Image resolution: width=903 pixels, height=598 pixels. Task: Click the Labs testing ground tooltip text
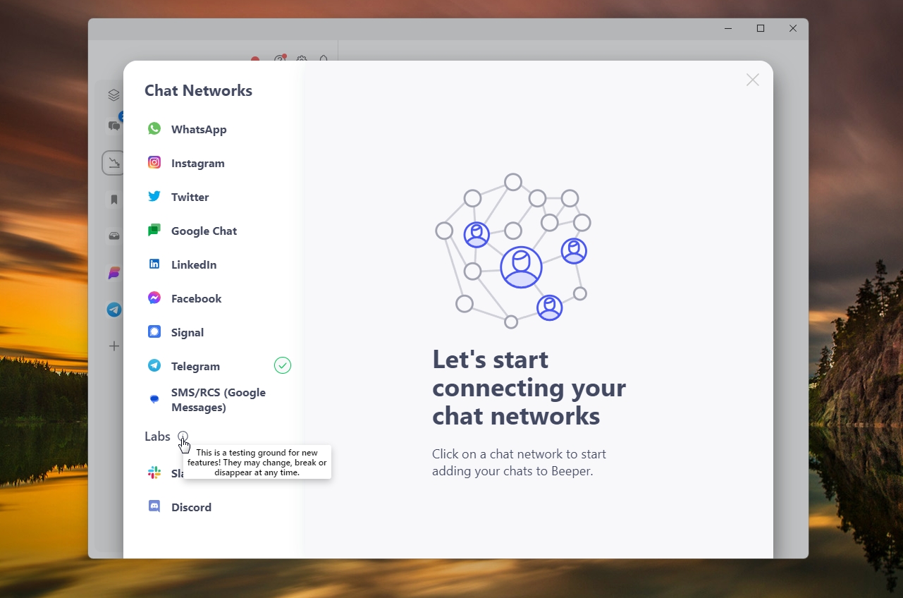pos(257,463)
